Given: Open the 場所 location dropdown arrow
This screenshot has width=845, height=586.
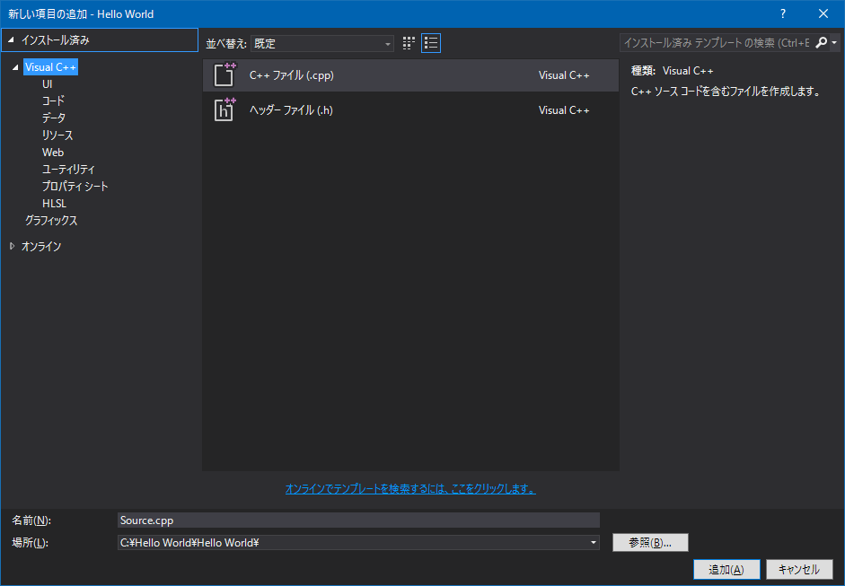Looking at the screenshot, I should coord(593,542).
